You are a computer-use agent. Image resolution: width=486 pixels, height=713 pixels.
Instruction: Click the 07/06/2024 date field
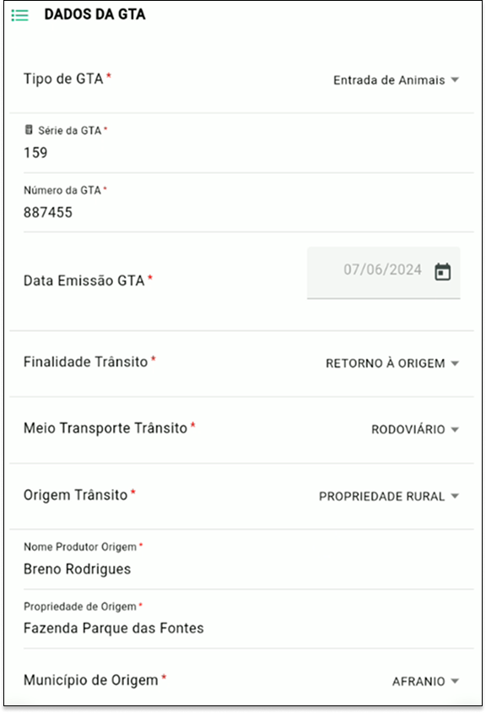click(x=383, y=272)
